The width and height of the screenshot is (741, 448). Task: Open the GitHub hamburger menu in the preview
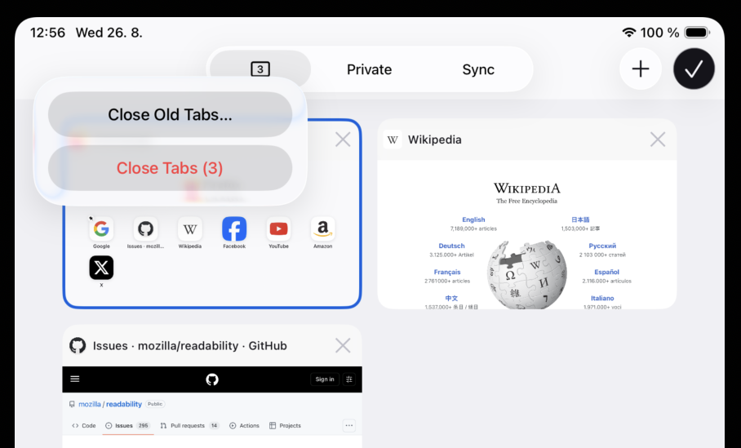[x=74, y=379]
